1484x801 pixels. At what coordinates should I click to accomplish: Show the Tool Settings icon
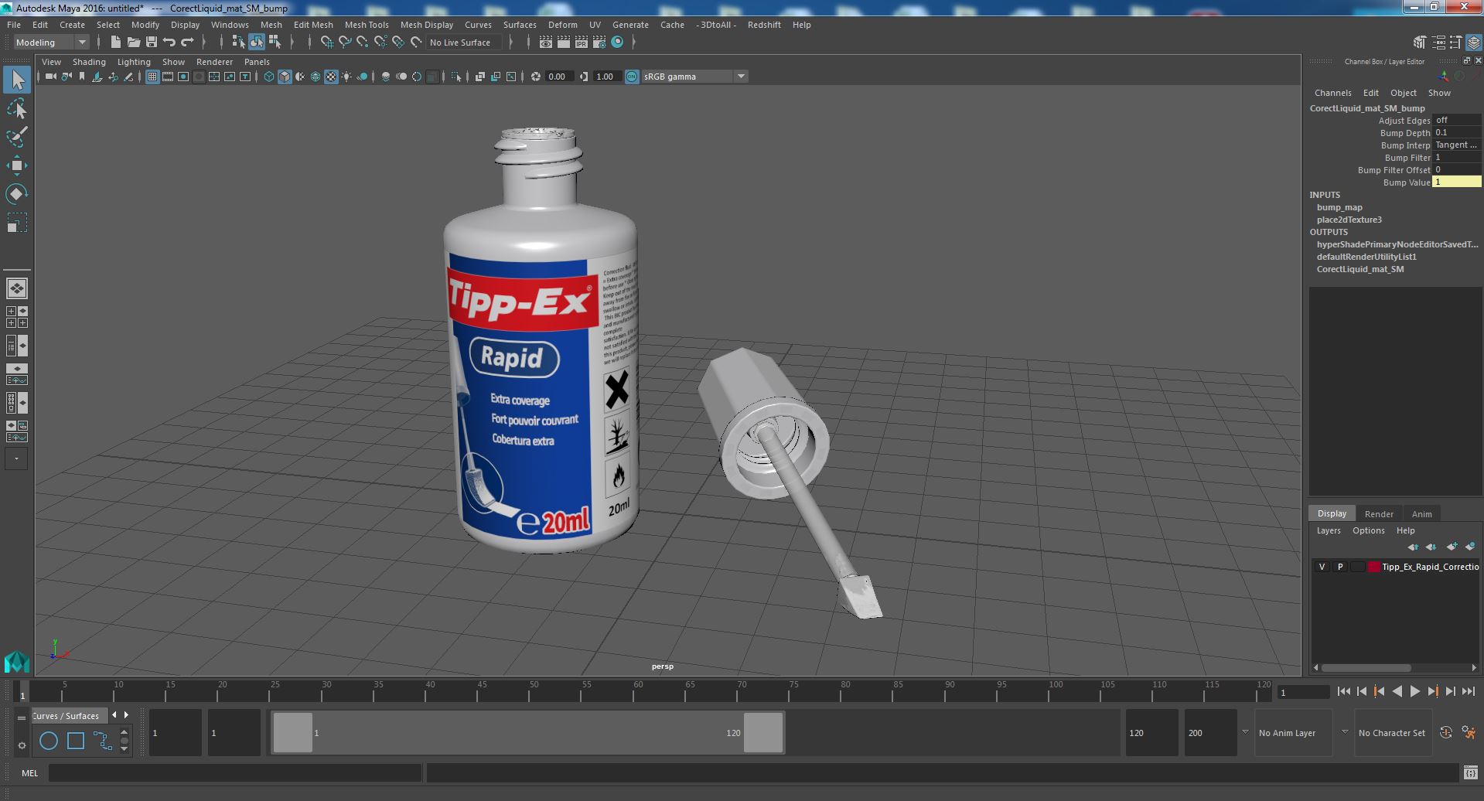point(1456,43)
